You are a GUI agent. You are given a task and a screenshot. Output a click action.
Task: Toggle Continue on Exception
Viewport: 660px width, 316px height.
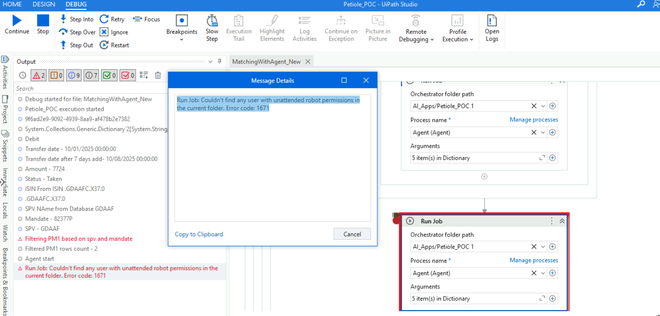click(x=341, y=28)
